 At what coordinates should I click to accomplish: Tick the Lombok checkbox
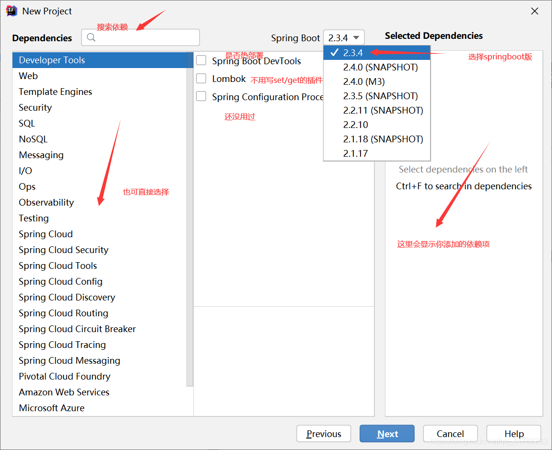point(202,79)
